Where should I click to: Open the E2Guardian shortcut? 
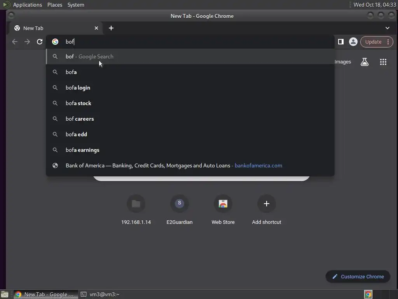pyautogui.click(x=180, y=209)
